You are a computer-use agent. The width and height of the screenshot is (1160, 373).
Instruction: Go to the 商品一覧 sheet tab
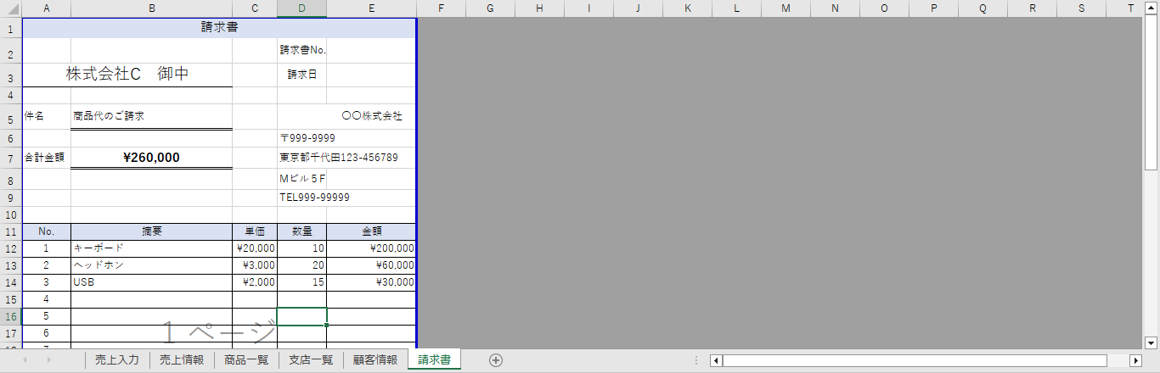click(x=246, y=359)
